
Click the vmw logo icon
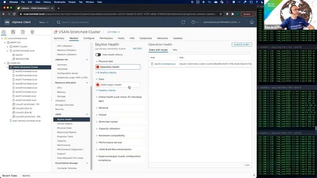pos(7,22)
